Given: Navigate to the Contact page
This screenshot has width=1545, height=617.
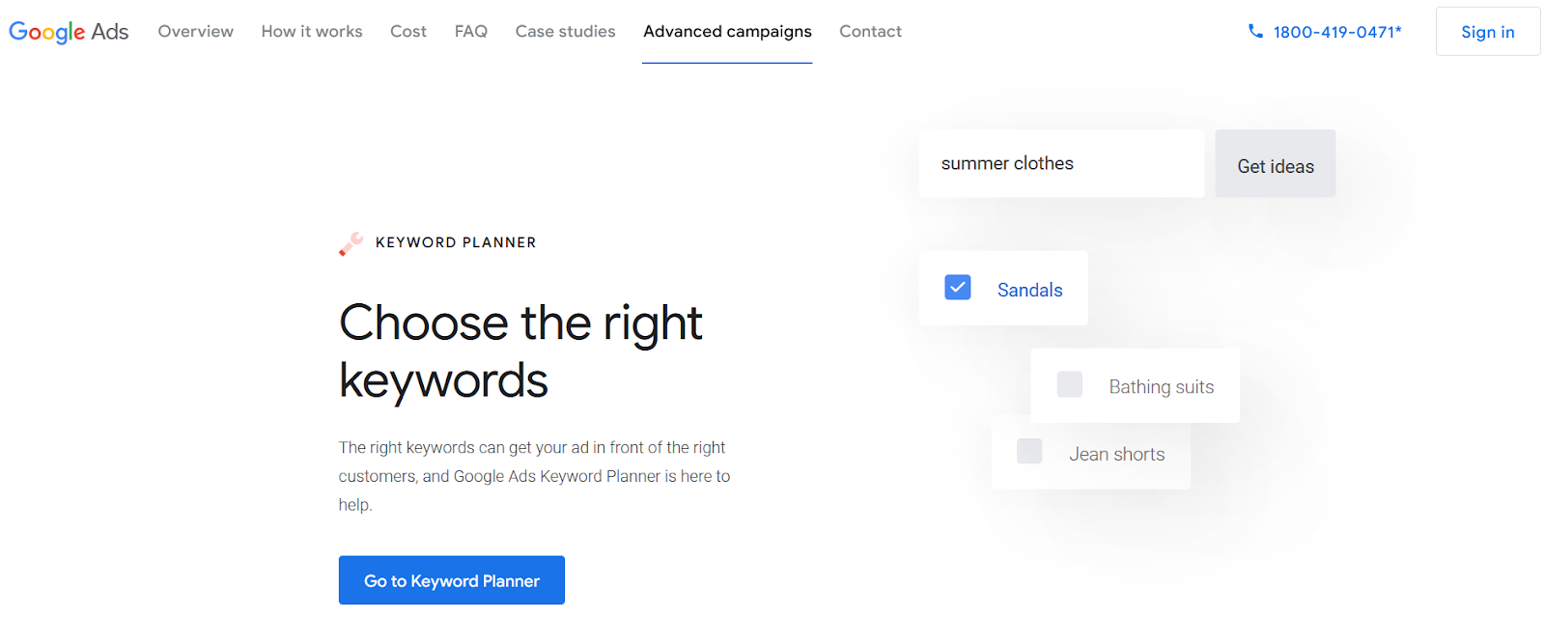Looking at the screenshot, I should click(870, 32).
